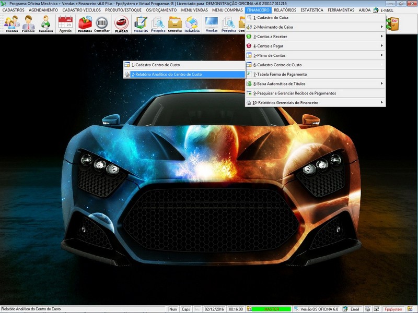Viewport: 418px width, 313px height.
Task: Expand 10-Relatórios Gerenciais do Financeiro arrow
Action: [x=382, y=102]
